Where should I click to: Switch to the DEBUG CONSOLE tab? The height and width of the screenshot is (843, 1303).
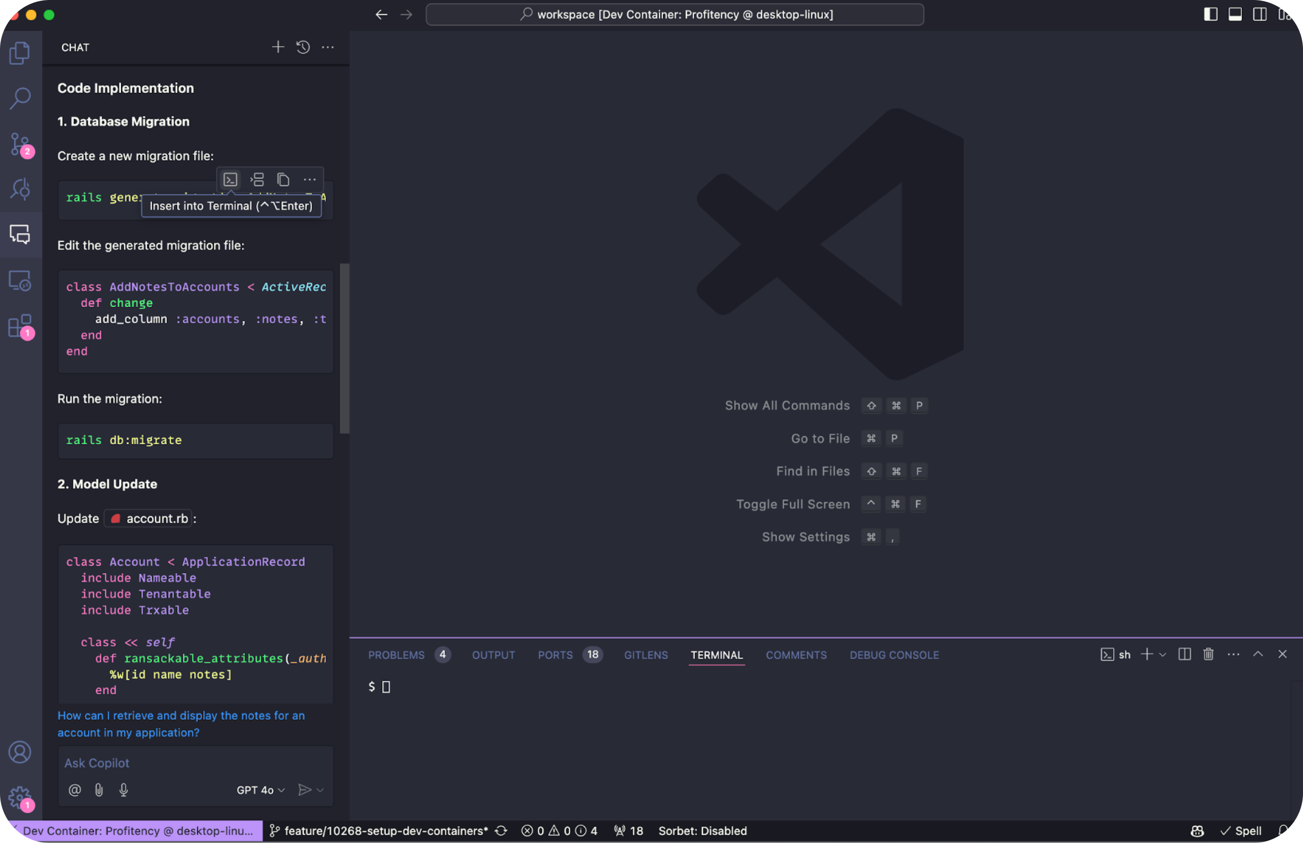(x=894, y=655)
